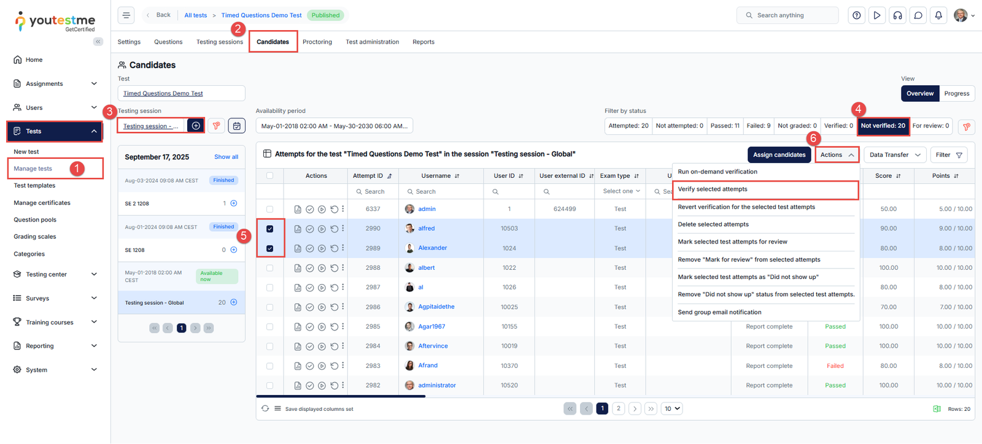982x444 pixels.
Task: Click the hamburger menu icon
Action: pyautogui.click(x=126, y=15)
